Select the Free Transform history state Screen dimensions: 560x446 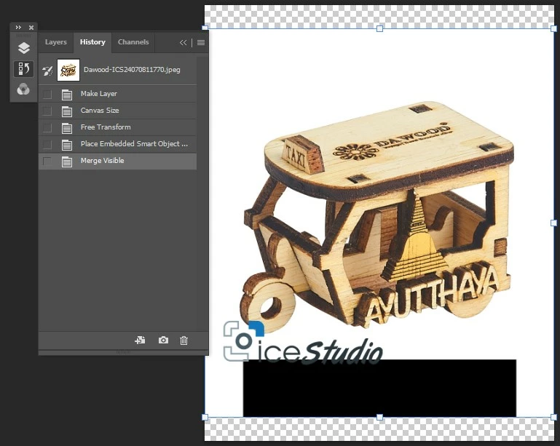[x=117, y=127]
